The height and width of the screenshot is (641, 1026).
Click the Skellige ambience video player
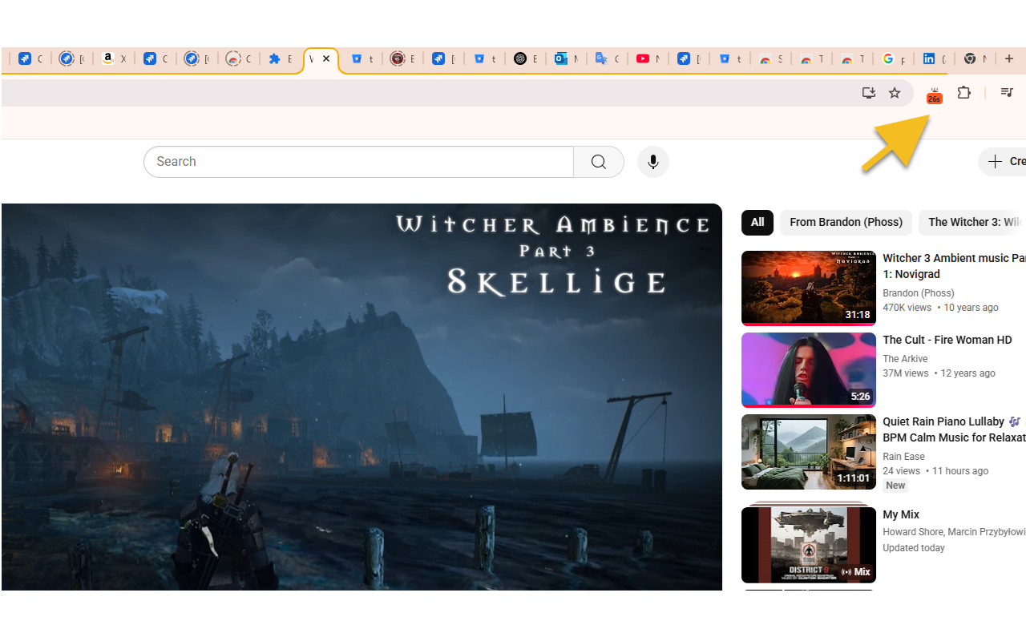point(362,397)
